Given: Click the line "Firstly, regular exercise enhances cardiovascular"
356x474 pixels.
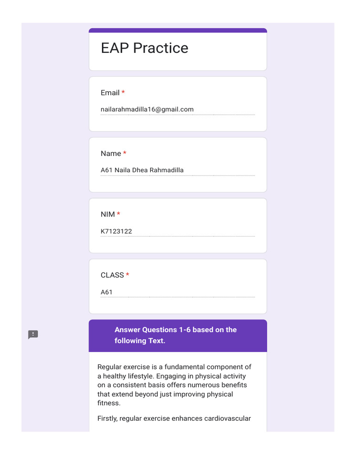Looking at the screenshot, I should click(x=174, y=418).
